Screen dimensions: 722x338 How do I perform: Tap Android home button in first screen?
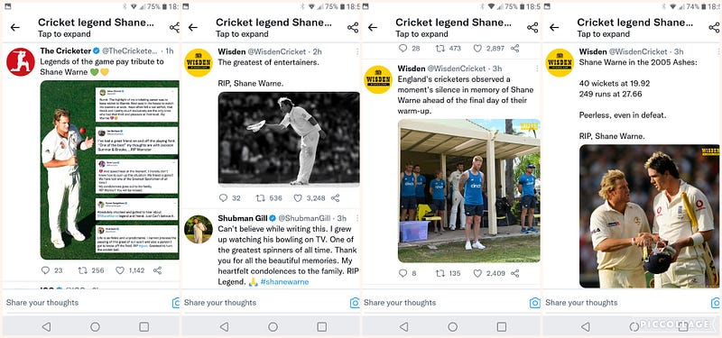95,326
